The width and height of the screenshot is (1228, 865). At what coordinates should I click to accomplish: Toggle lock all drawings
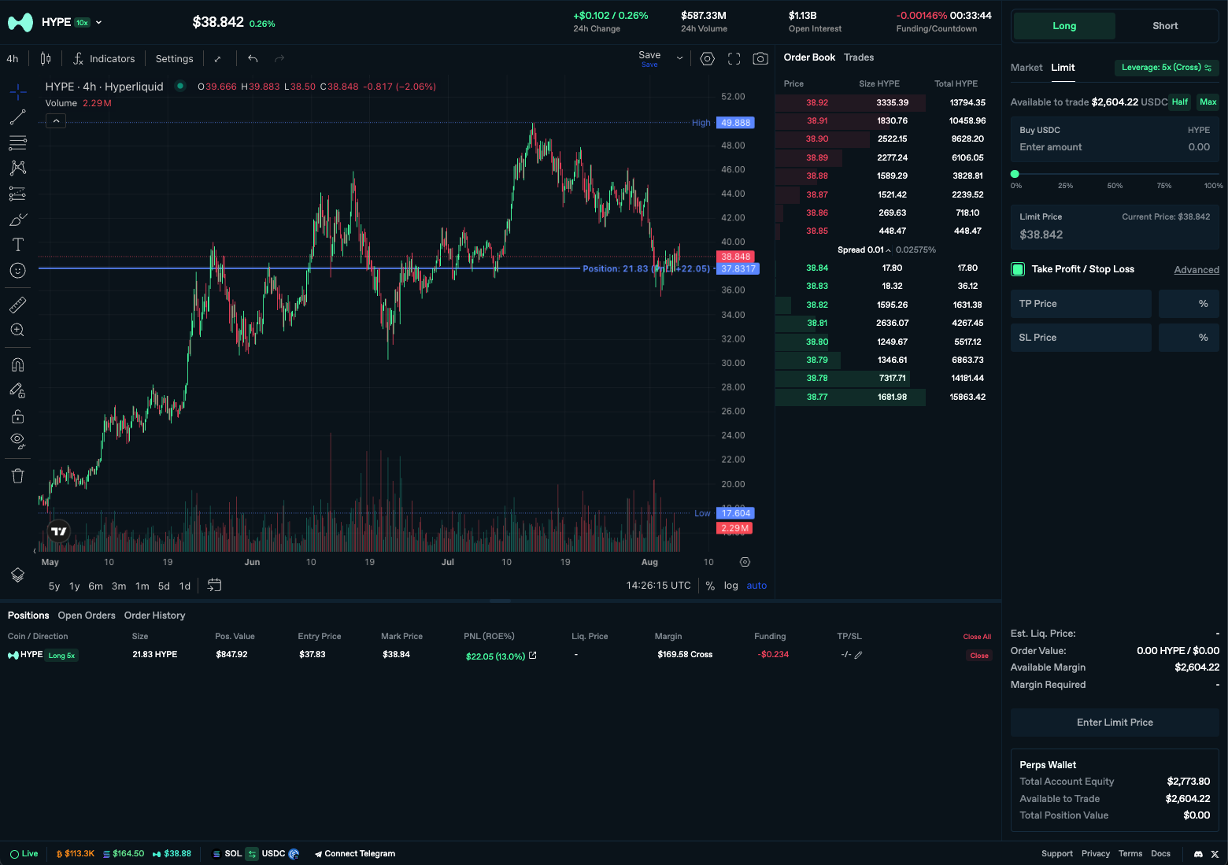click(17, 416)
